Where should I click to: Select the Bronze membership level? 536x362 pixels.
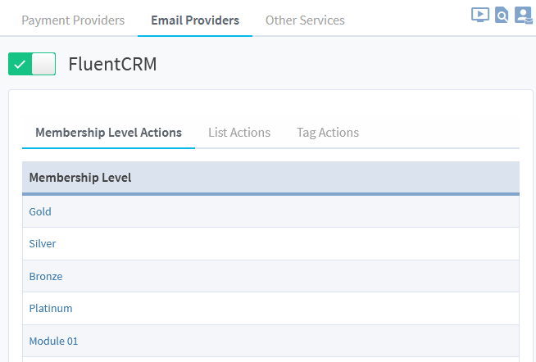[46, 276]
